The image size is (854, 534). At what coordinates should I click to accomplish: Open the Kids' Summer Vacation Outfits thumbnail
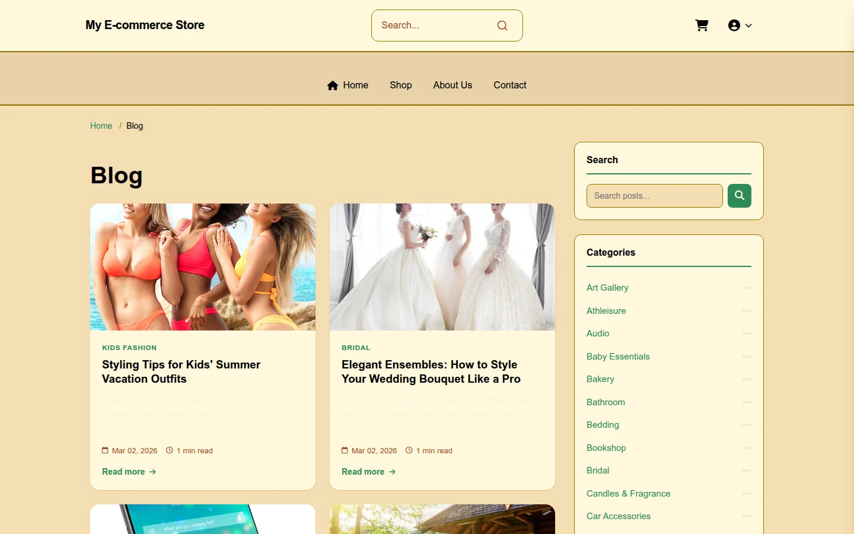[x=203, y=267]
